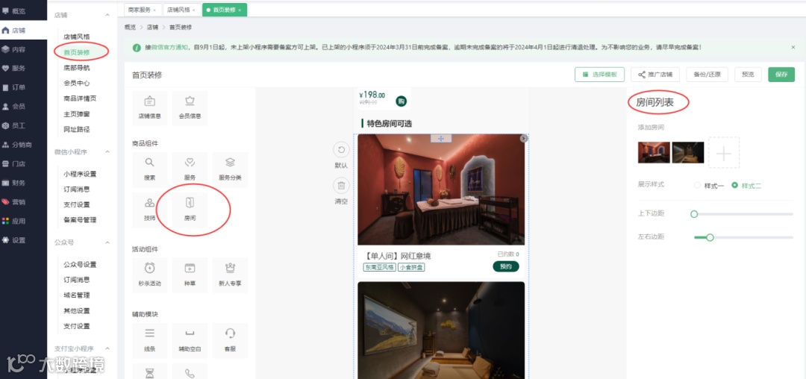Add the 店铺信息 component
The image size is (806, 379).
pyautogui.click(x=149, y=108)
